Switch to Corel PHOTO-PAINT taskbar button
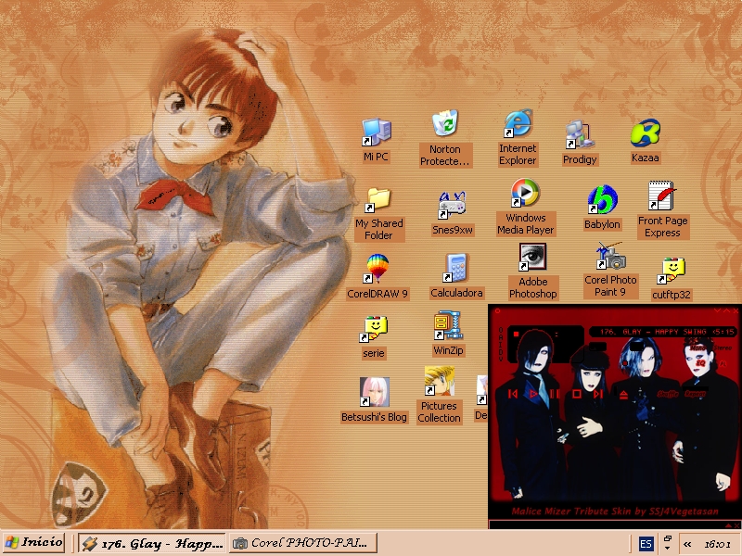Screen dimensions: 742x556 [303, 543]
